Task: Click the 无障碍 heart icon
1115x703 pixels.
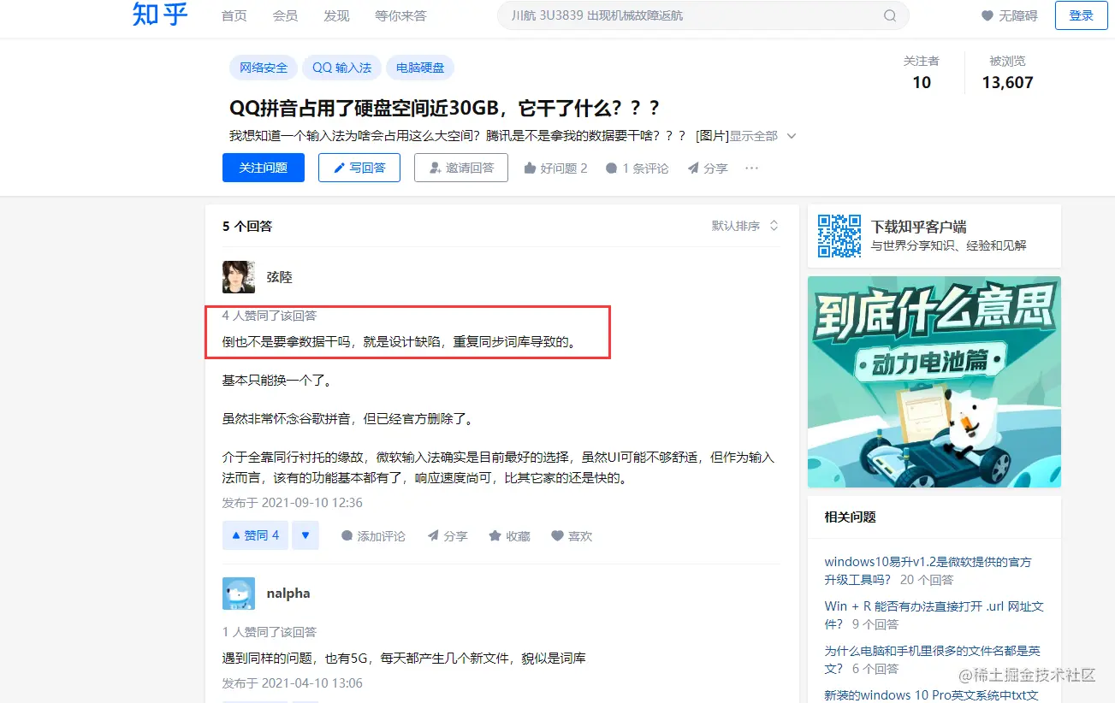Action: [987, 15]
